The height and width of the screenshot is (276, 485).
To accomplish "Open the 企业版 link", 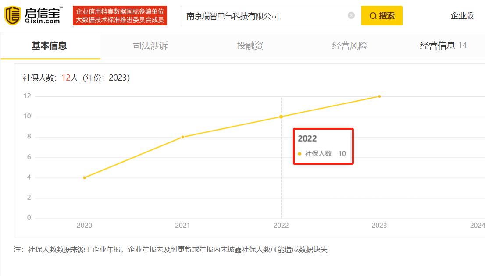I will (x=461, y=15).
